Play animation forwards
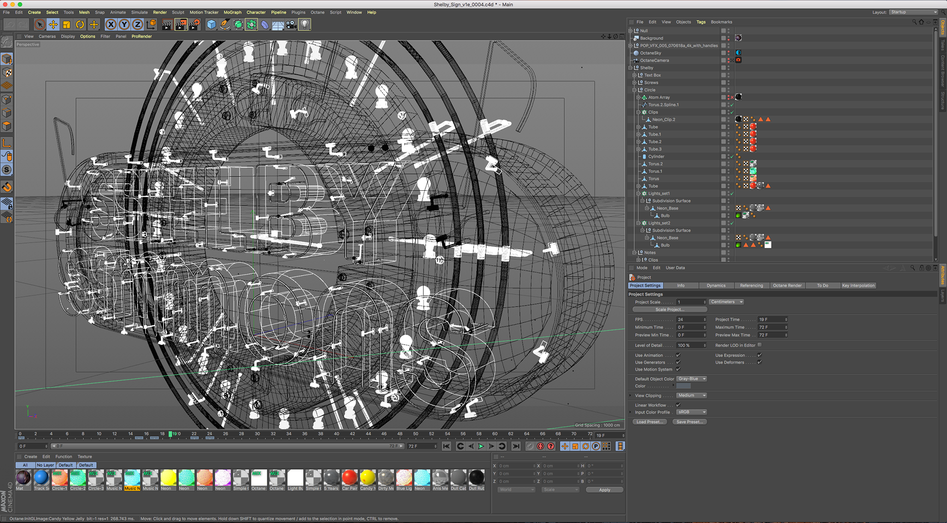 481,446
